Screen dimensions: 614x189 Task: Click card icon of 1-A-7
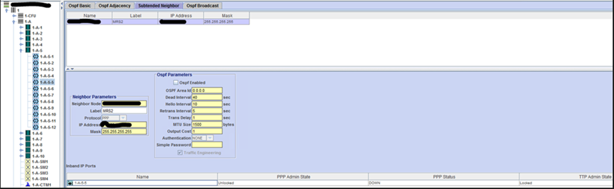pyautogui.click(x=28, y=139)
